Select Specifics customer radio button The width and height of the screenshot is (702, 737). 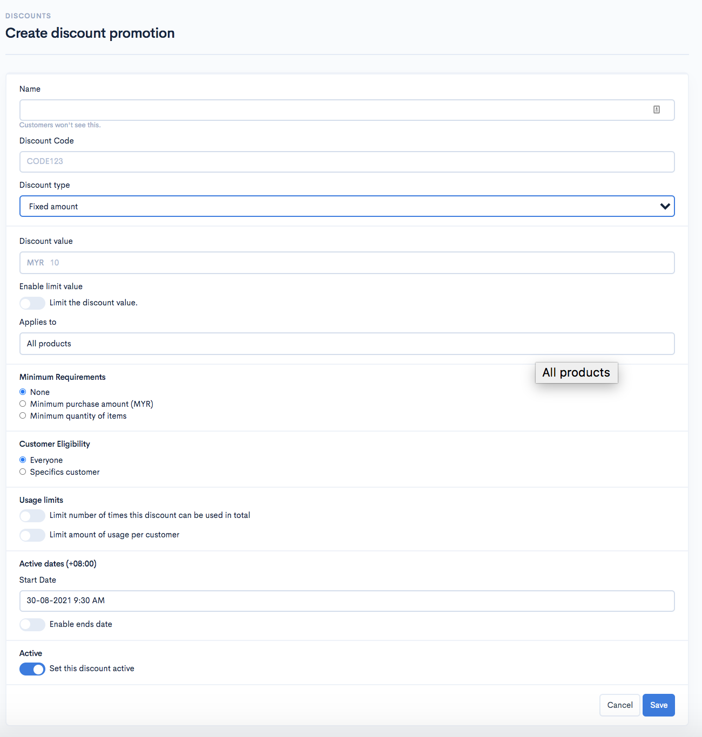[23, 472]
